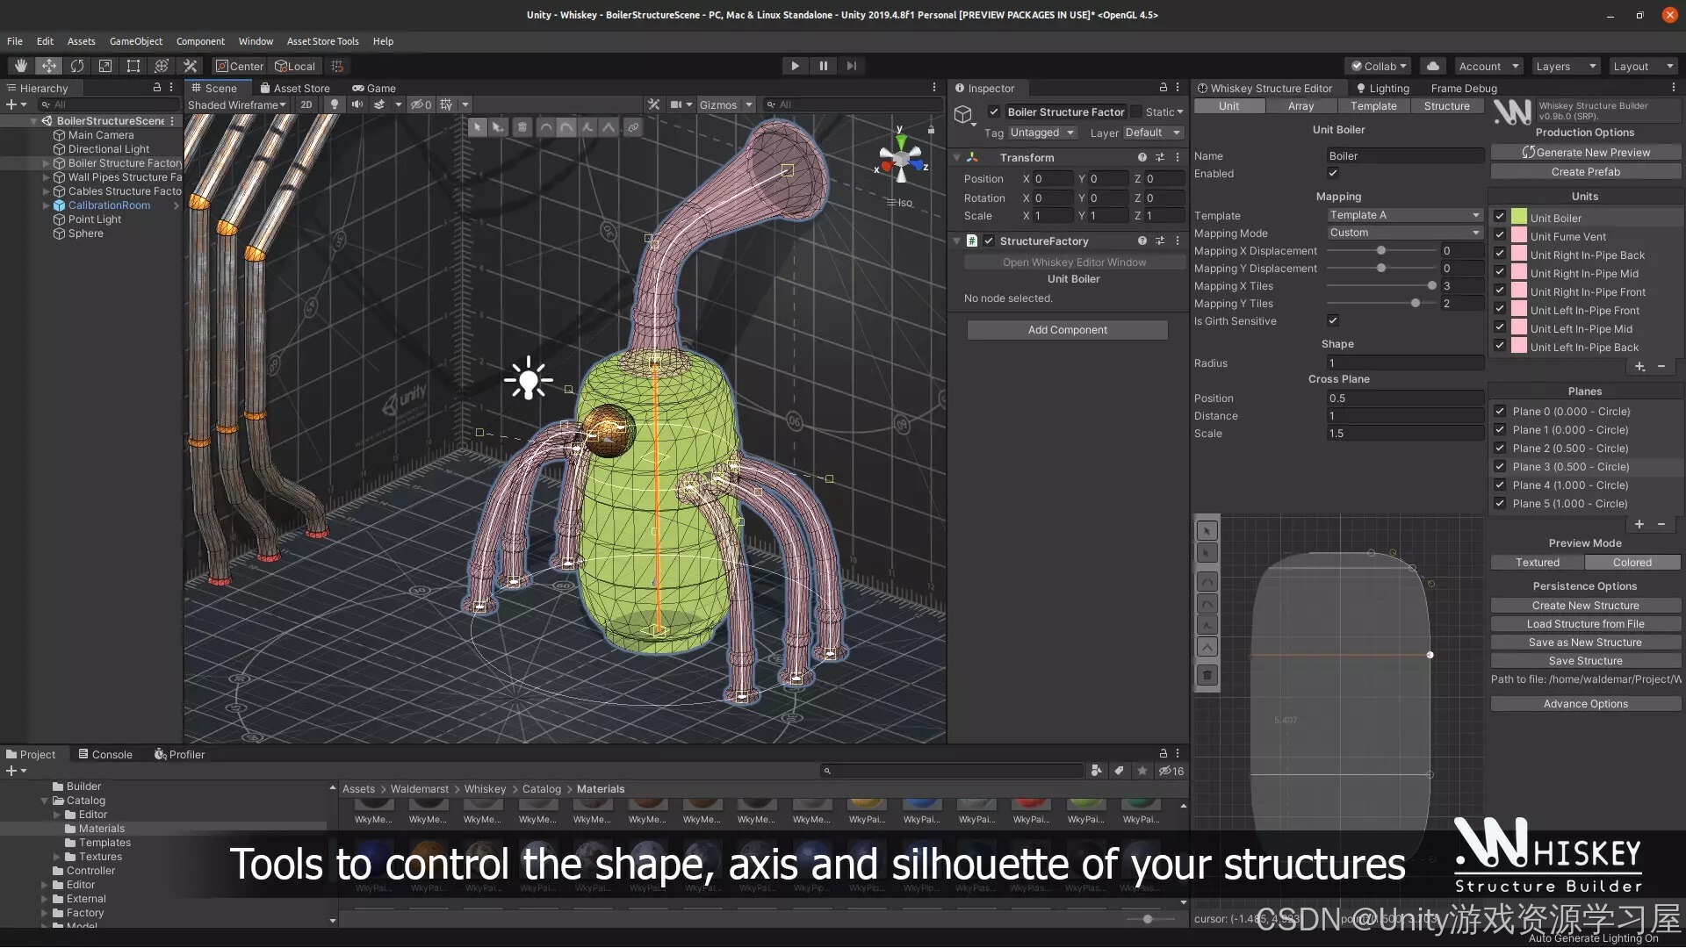Screen dimensions: 1686x948
Task: Select the Rect transform tool
Action: (x=133, y=66)
